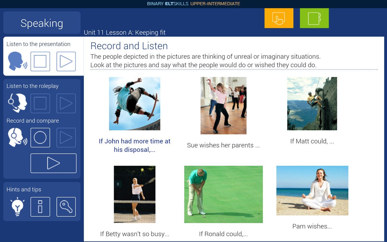
Task: Stop the roleplay audio
Action: point(40,103)
